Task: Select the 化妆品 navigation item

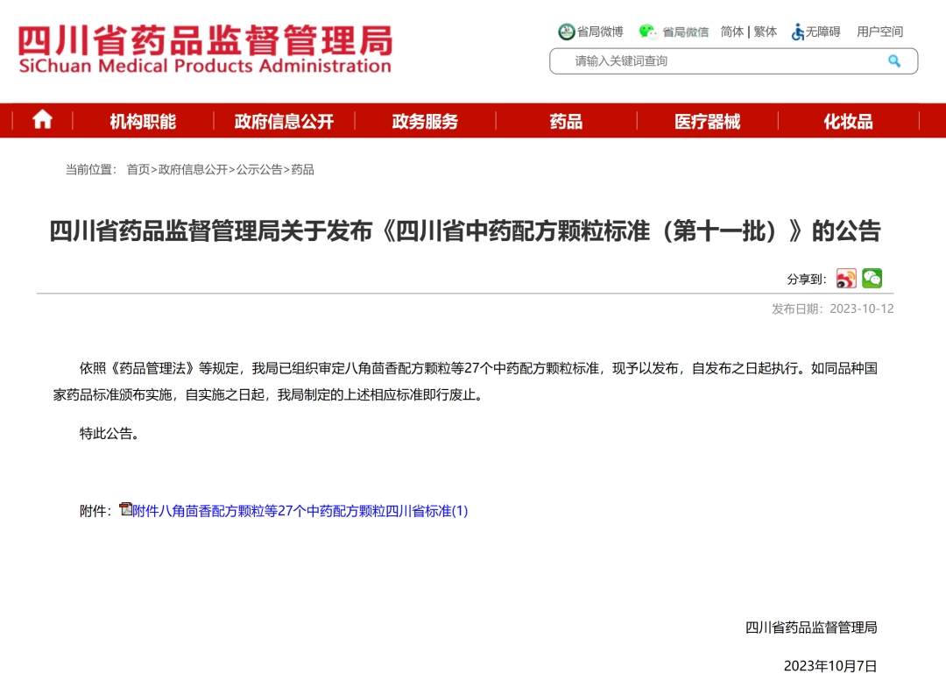Action: pos(848,122)
